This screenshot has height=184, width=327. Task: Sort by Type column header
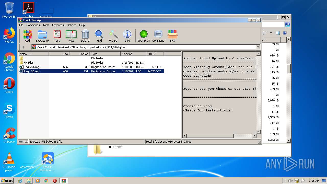(x=105, y=54)
